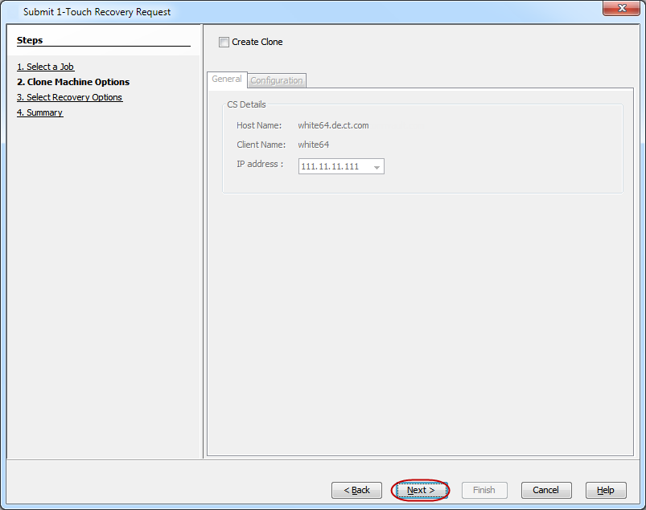Cancel the recovery request
Viewport: 646px width, 510px height.
(545, 490)
